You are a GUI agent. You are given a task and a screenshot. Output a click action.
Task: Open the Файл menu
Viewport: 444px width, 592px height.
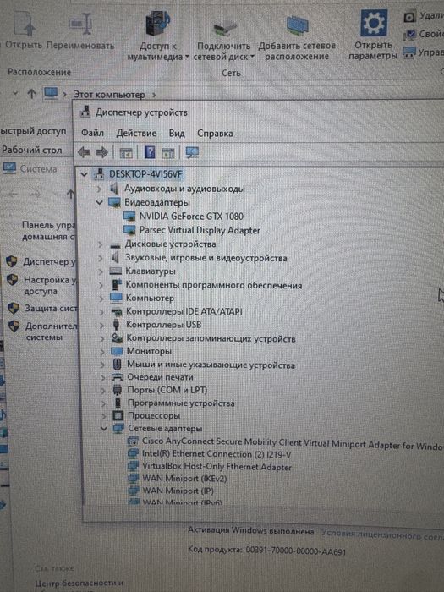[x=92, y=133]
